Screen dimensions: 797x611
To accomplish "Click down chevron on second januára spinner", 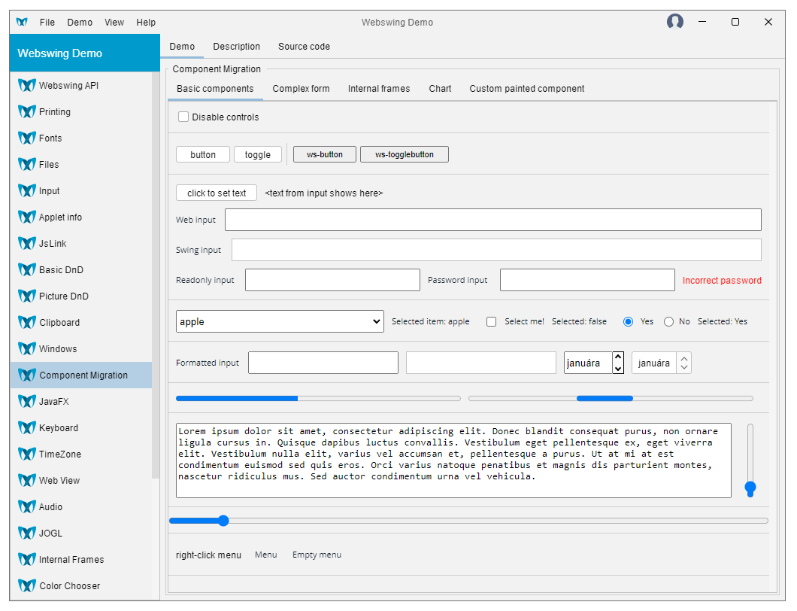I will click(x=684, y=367).
